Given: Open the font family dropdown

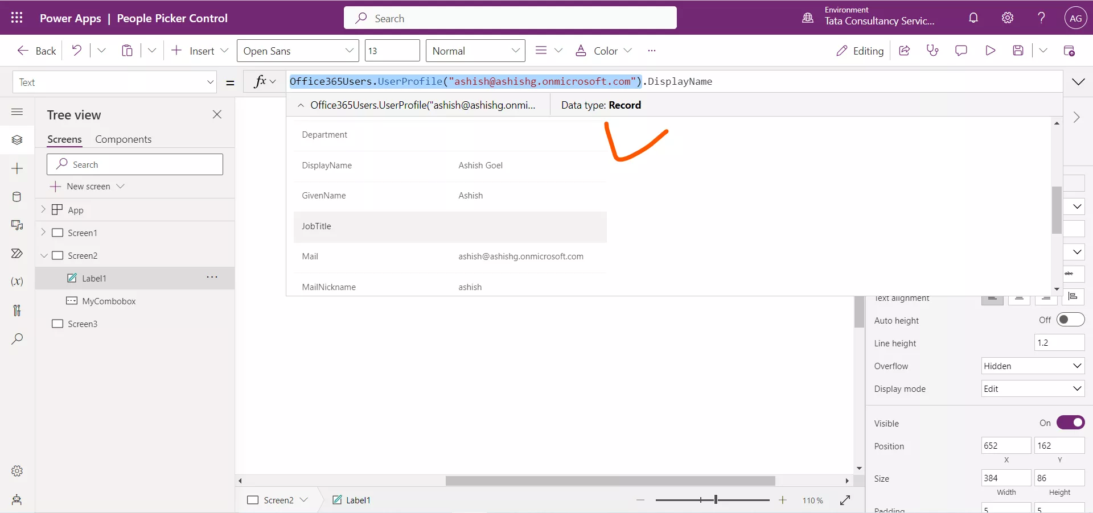Looking at the screenshot, I should point(297,50).
